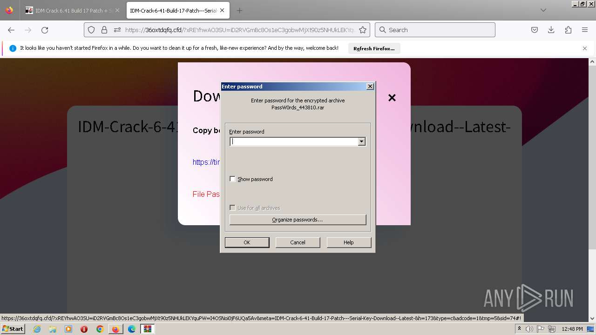The image size is (596, 335).
Task: Close the download popup with X
Action: point(392,98)
